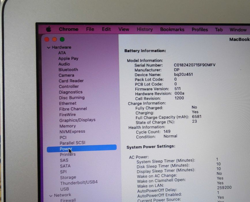Click Hardware Revision value 000a
The height and width of the screenshot is (202, 250).
179,93
